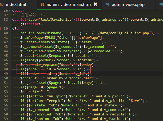Click the red gutter marker beside line 39
This screenshot has height=121, width=163.
click(1, 28)
